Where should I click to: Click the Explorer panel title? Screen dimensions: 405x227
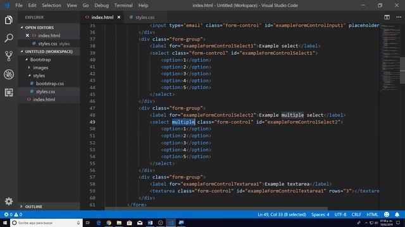(x=34, y=17)
